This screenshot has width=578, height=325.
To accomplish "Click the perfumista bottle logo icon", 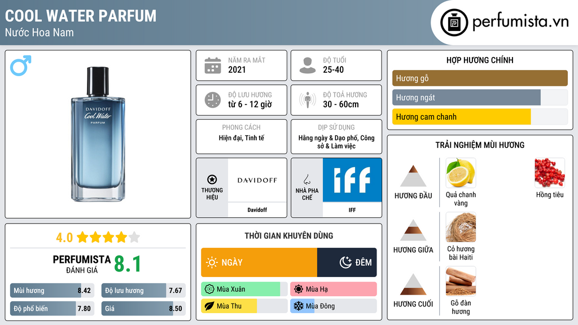I will pyautogui.click(x=454, y=23).
